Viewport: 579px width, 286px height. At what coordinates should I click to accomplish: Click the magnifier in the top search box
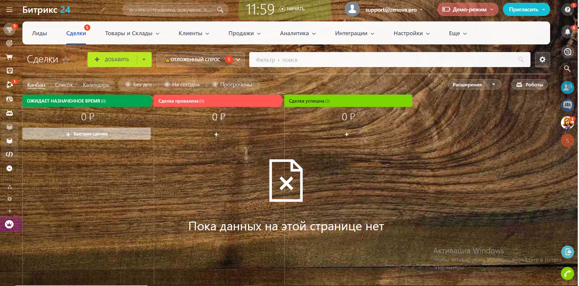[x=220, y=10]
